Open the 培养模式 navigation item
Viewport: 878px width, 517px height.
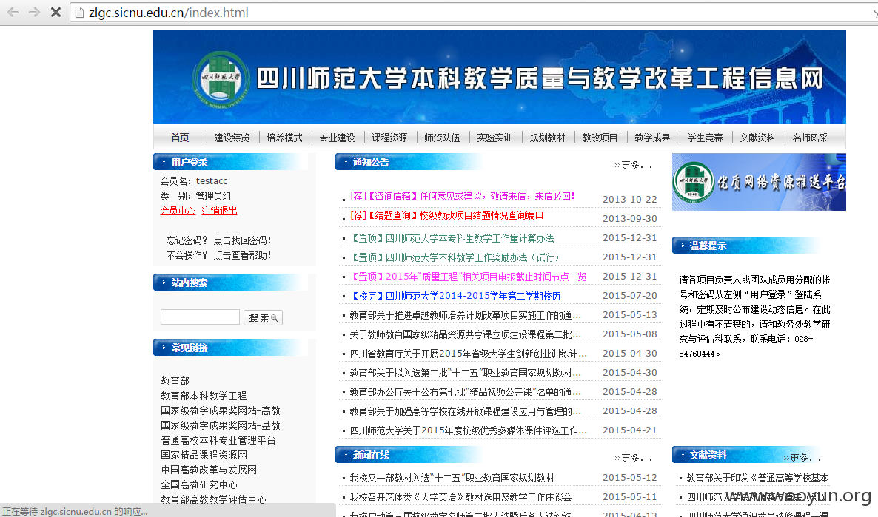[x=284, y=138]
